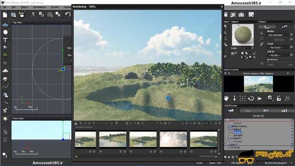295x166 pixels.
Task: Open the Render menu
Action: 55,7
